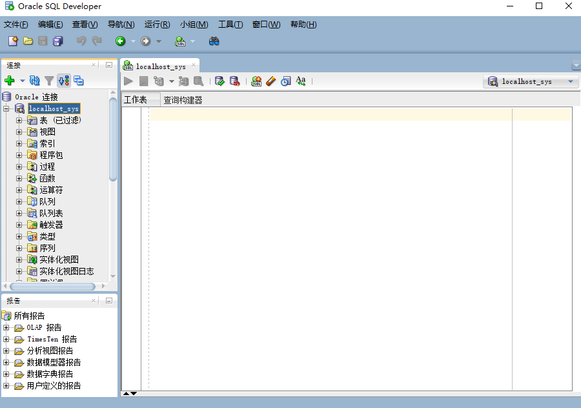Open the tab list dropdown at right edge
The image size is (581, 408).
576,66
